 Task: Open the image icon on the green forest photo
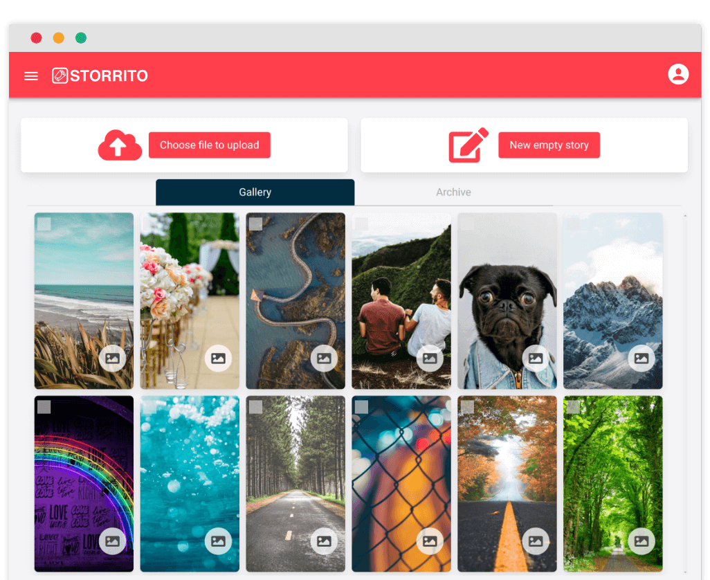(641, 541)
